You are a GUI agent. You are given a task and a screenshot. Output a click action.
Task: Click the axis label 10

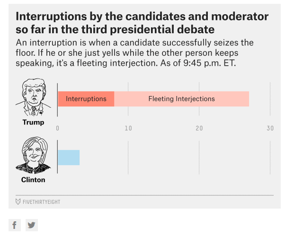(128, 128)
